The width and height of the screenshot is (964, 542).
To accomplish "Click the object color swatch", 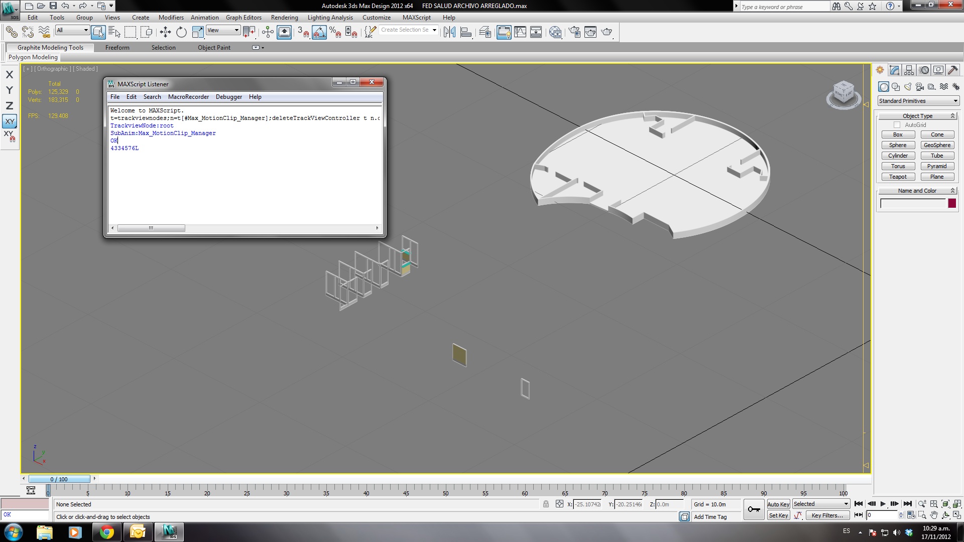I will pyautogui.click(x=951, y=203).
